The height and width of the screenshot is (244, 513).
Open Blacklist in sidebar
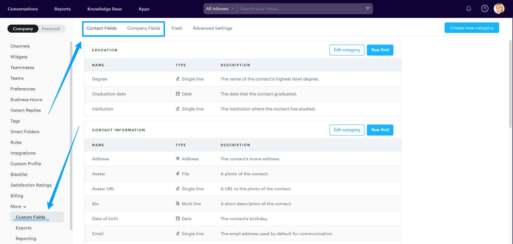tap(19, 174)
